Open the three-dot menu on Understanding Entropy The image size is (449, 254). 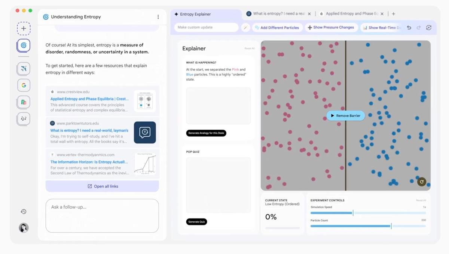[x=158, y=17]
